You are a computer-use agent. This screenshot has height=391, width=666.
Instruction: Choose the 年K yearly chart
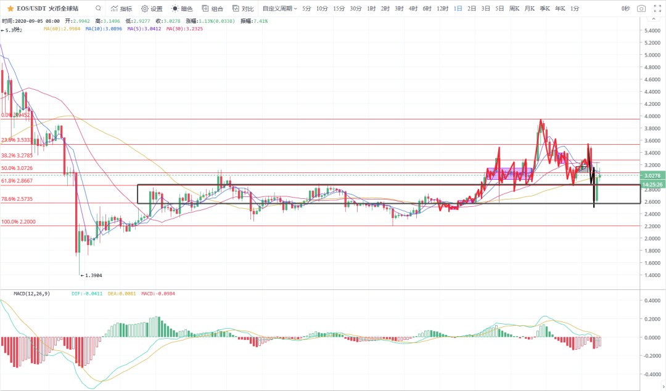tap(560, 9)
